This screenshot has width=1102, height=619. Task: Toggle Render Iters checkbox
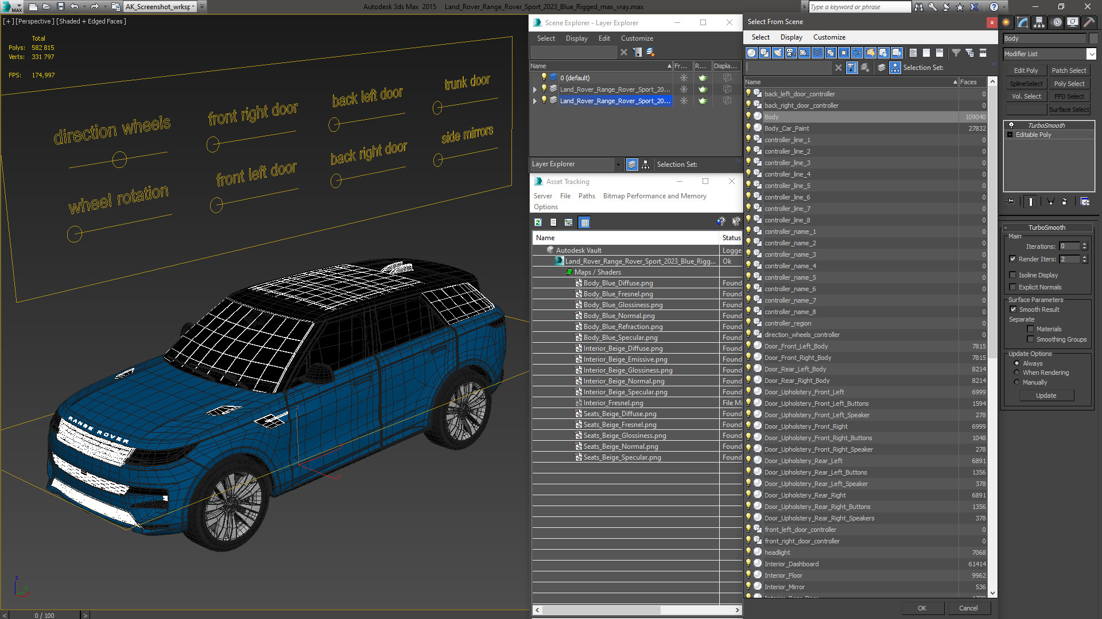tap(1013, 259)
